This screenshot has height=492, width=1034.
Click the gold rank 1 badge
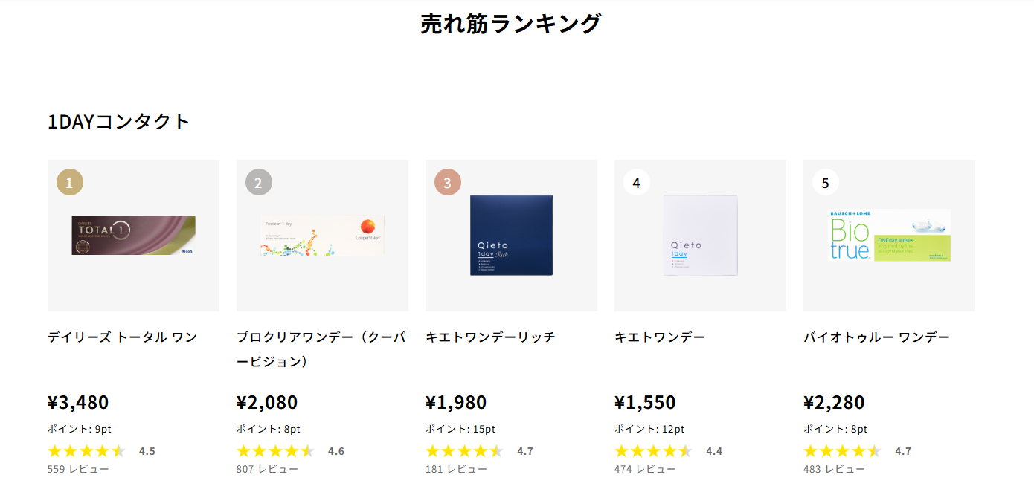coord(70,182)
